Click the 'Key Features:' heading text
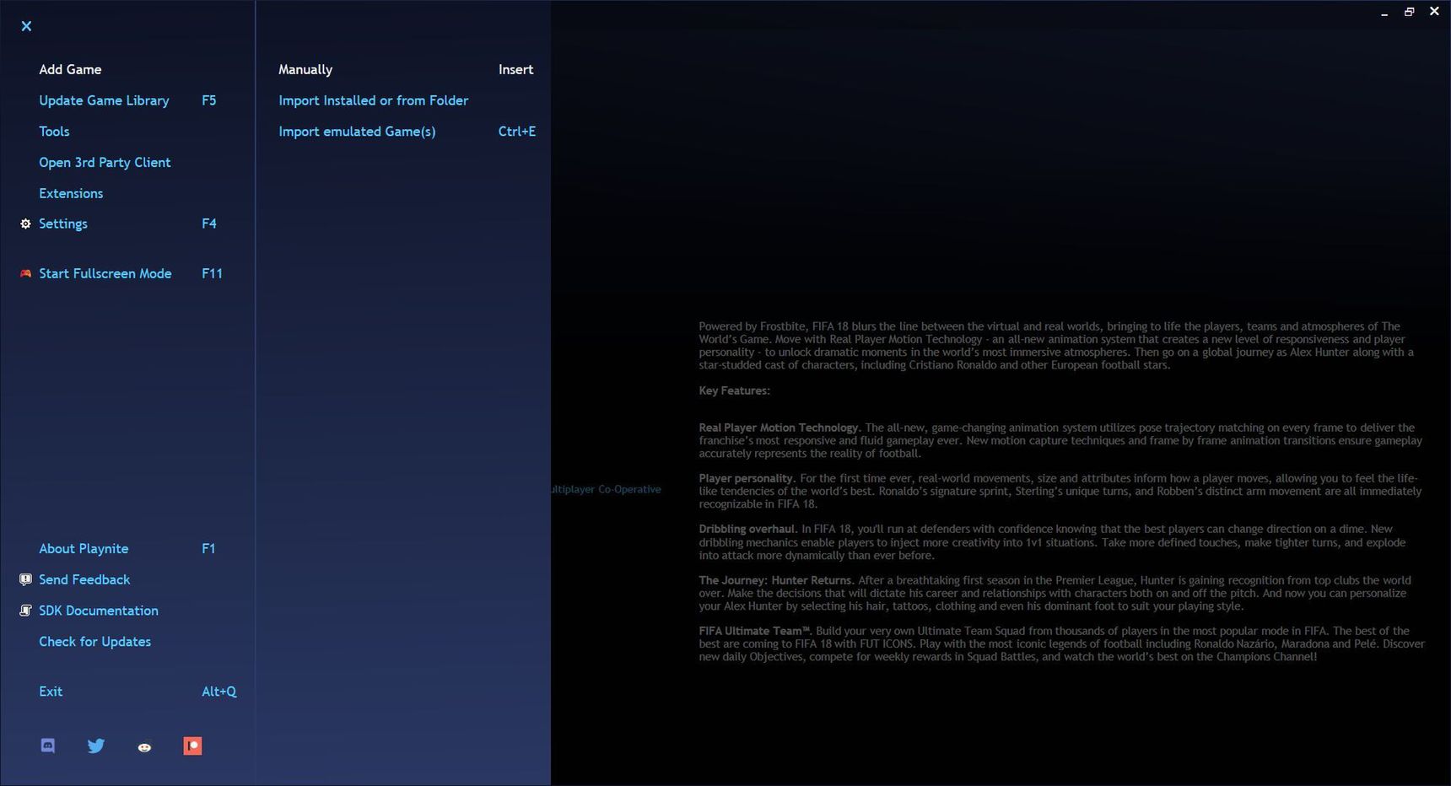 click(x=734, y=390)
